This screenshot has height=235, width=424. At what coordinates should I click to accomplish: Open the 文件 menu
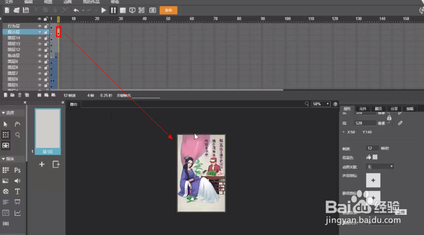(9, 2)
